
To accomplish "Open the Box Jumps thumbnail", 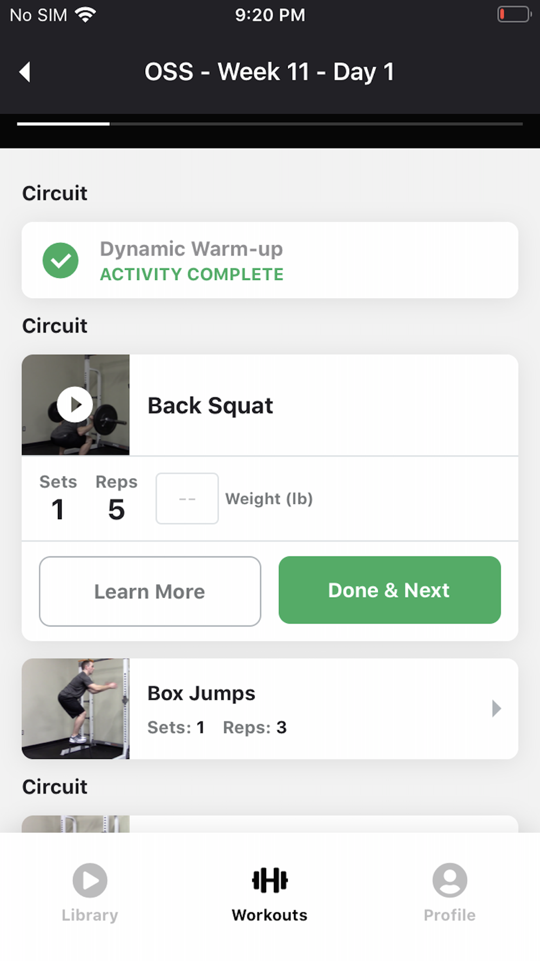I will (x=76, y=709).
